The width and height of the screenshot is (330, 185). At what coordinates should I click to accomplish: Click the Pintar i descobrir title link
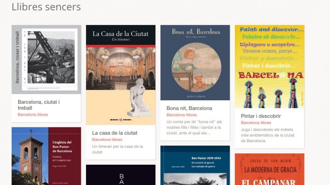point(261,116)
